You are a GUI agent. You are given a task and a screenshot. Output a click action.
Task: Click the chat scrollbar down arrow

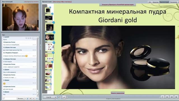point(38,96)
